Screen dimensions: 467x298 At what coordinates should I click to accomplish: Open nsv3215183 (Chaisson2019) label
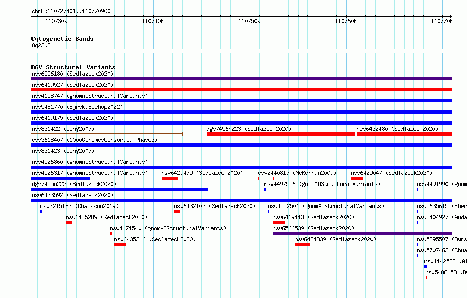[x=79, y=206]
